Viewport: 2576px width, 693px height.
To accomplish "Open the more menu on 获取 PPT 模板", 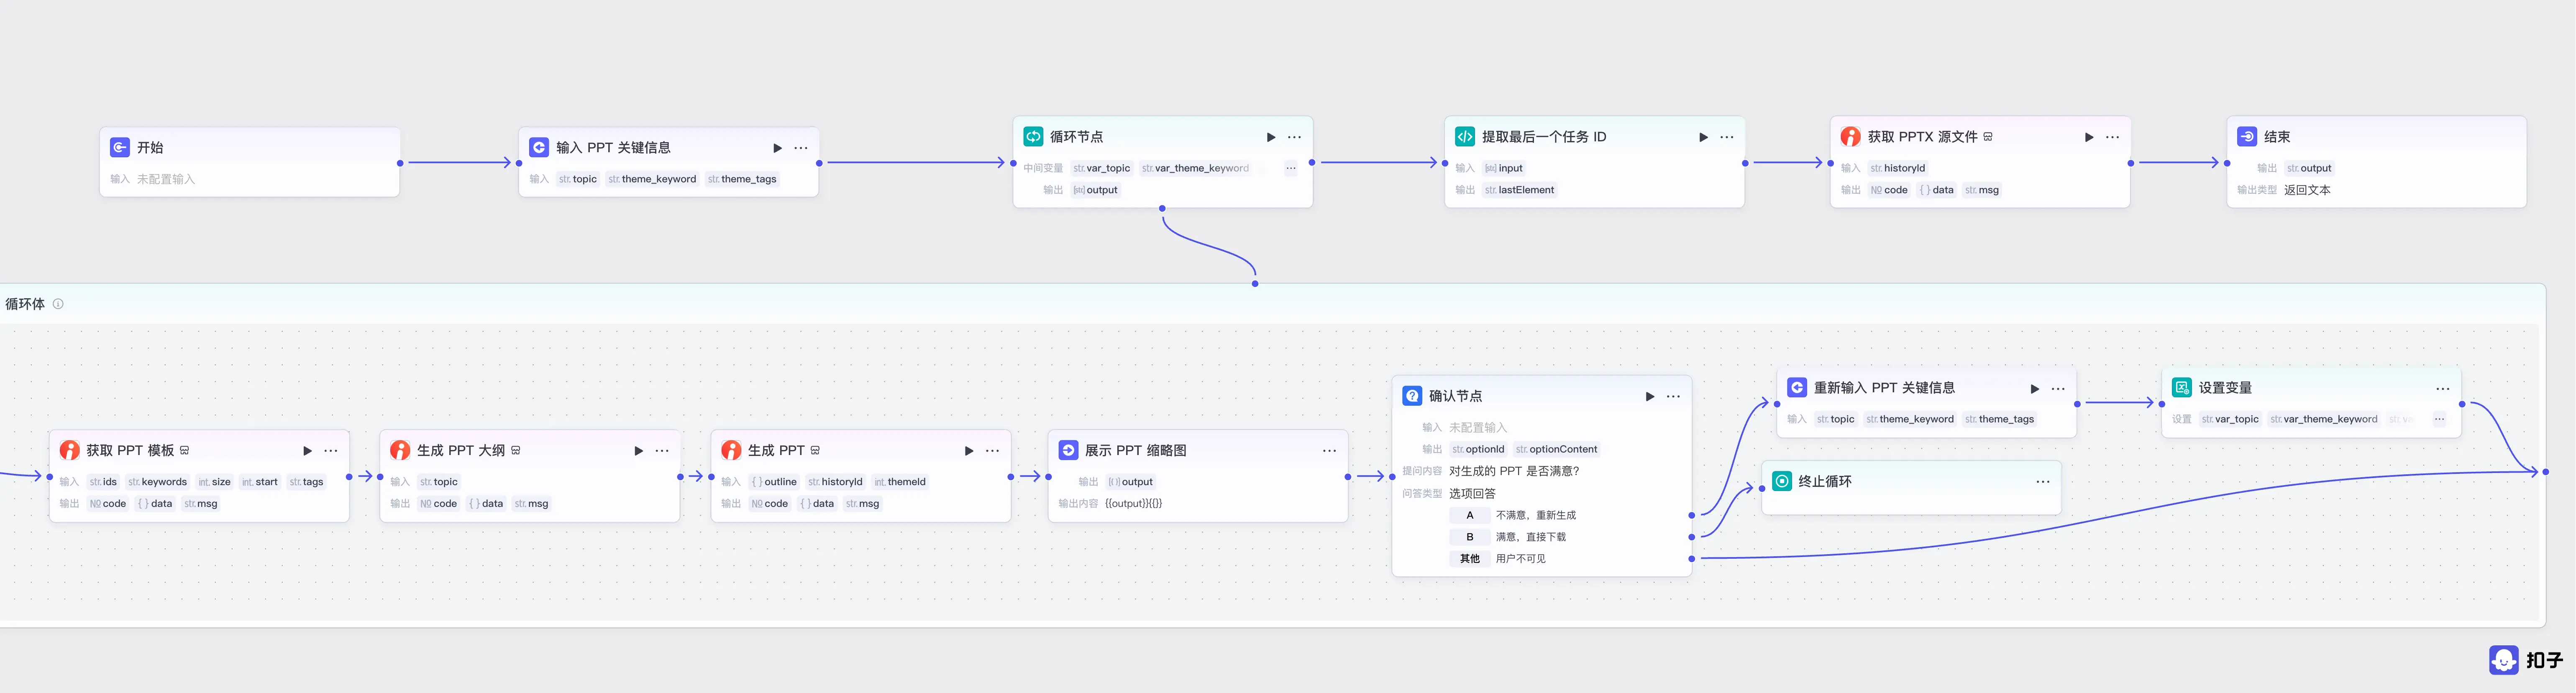I will pyautogui.click(x=331, y=451).
